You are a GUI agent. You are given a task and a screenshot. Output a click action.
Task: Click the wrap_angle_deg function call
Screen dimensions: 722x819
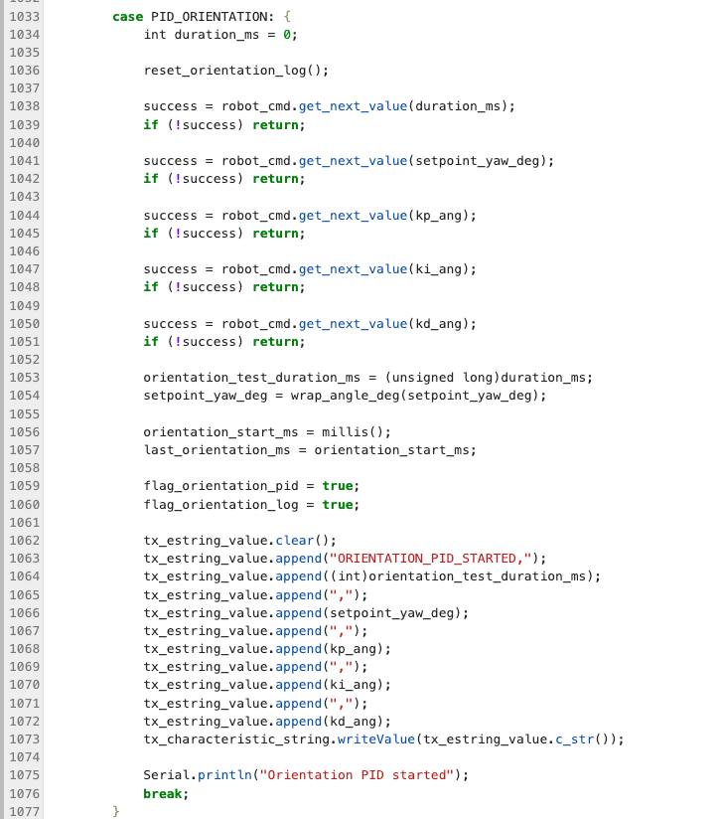[345, 396]
